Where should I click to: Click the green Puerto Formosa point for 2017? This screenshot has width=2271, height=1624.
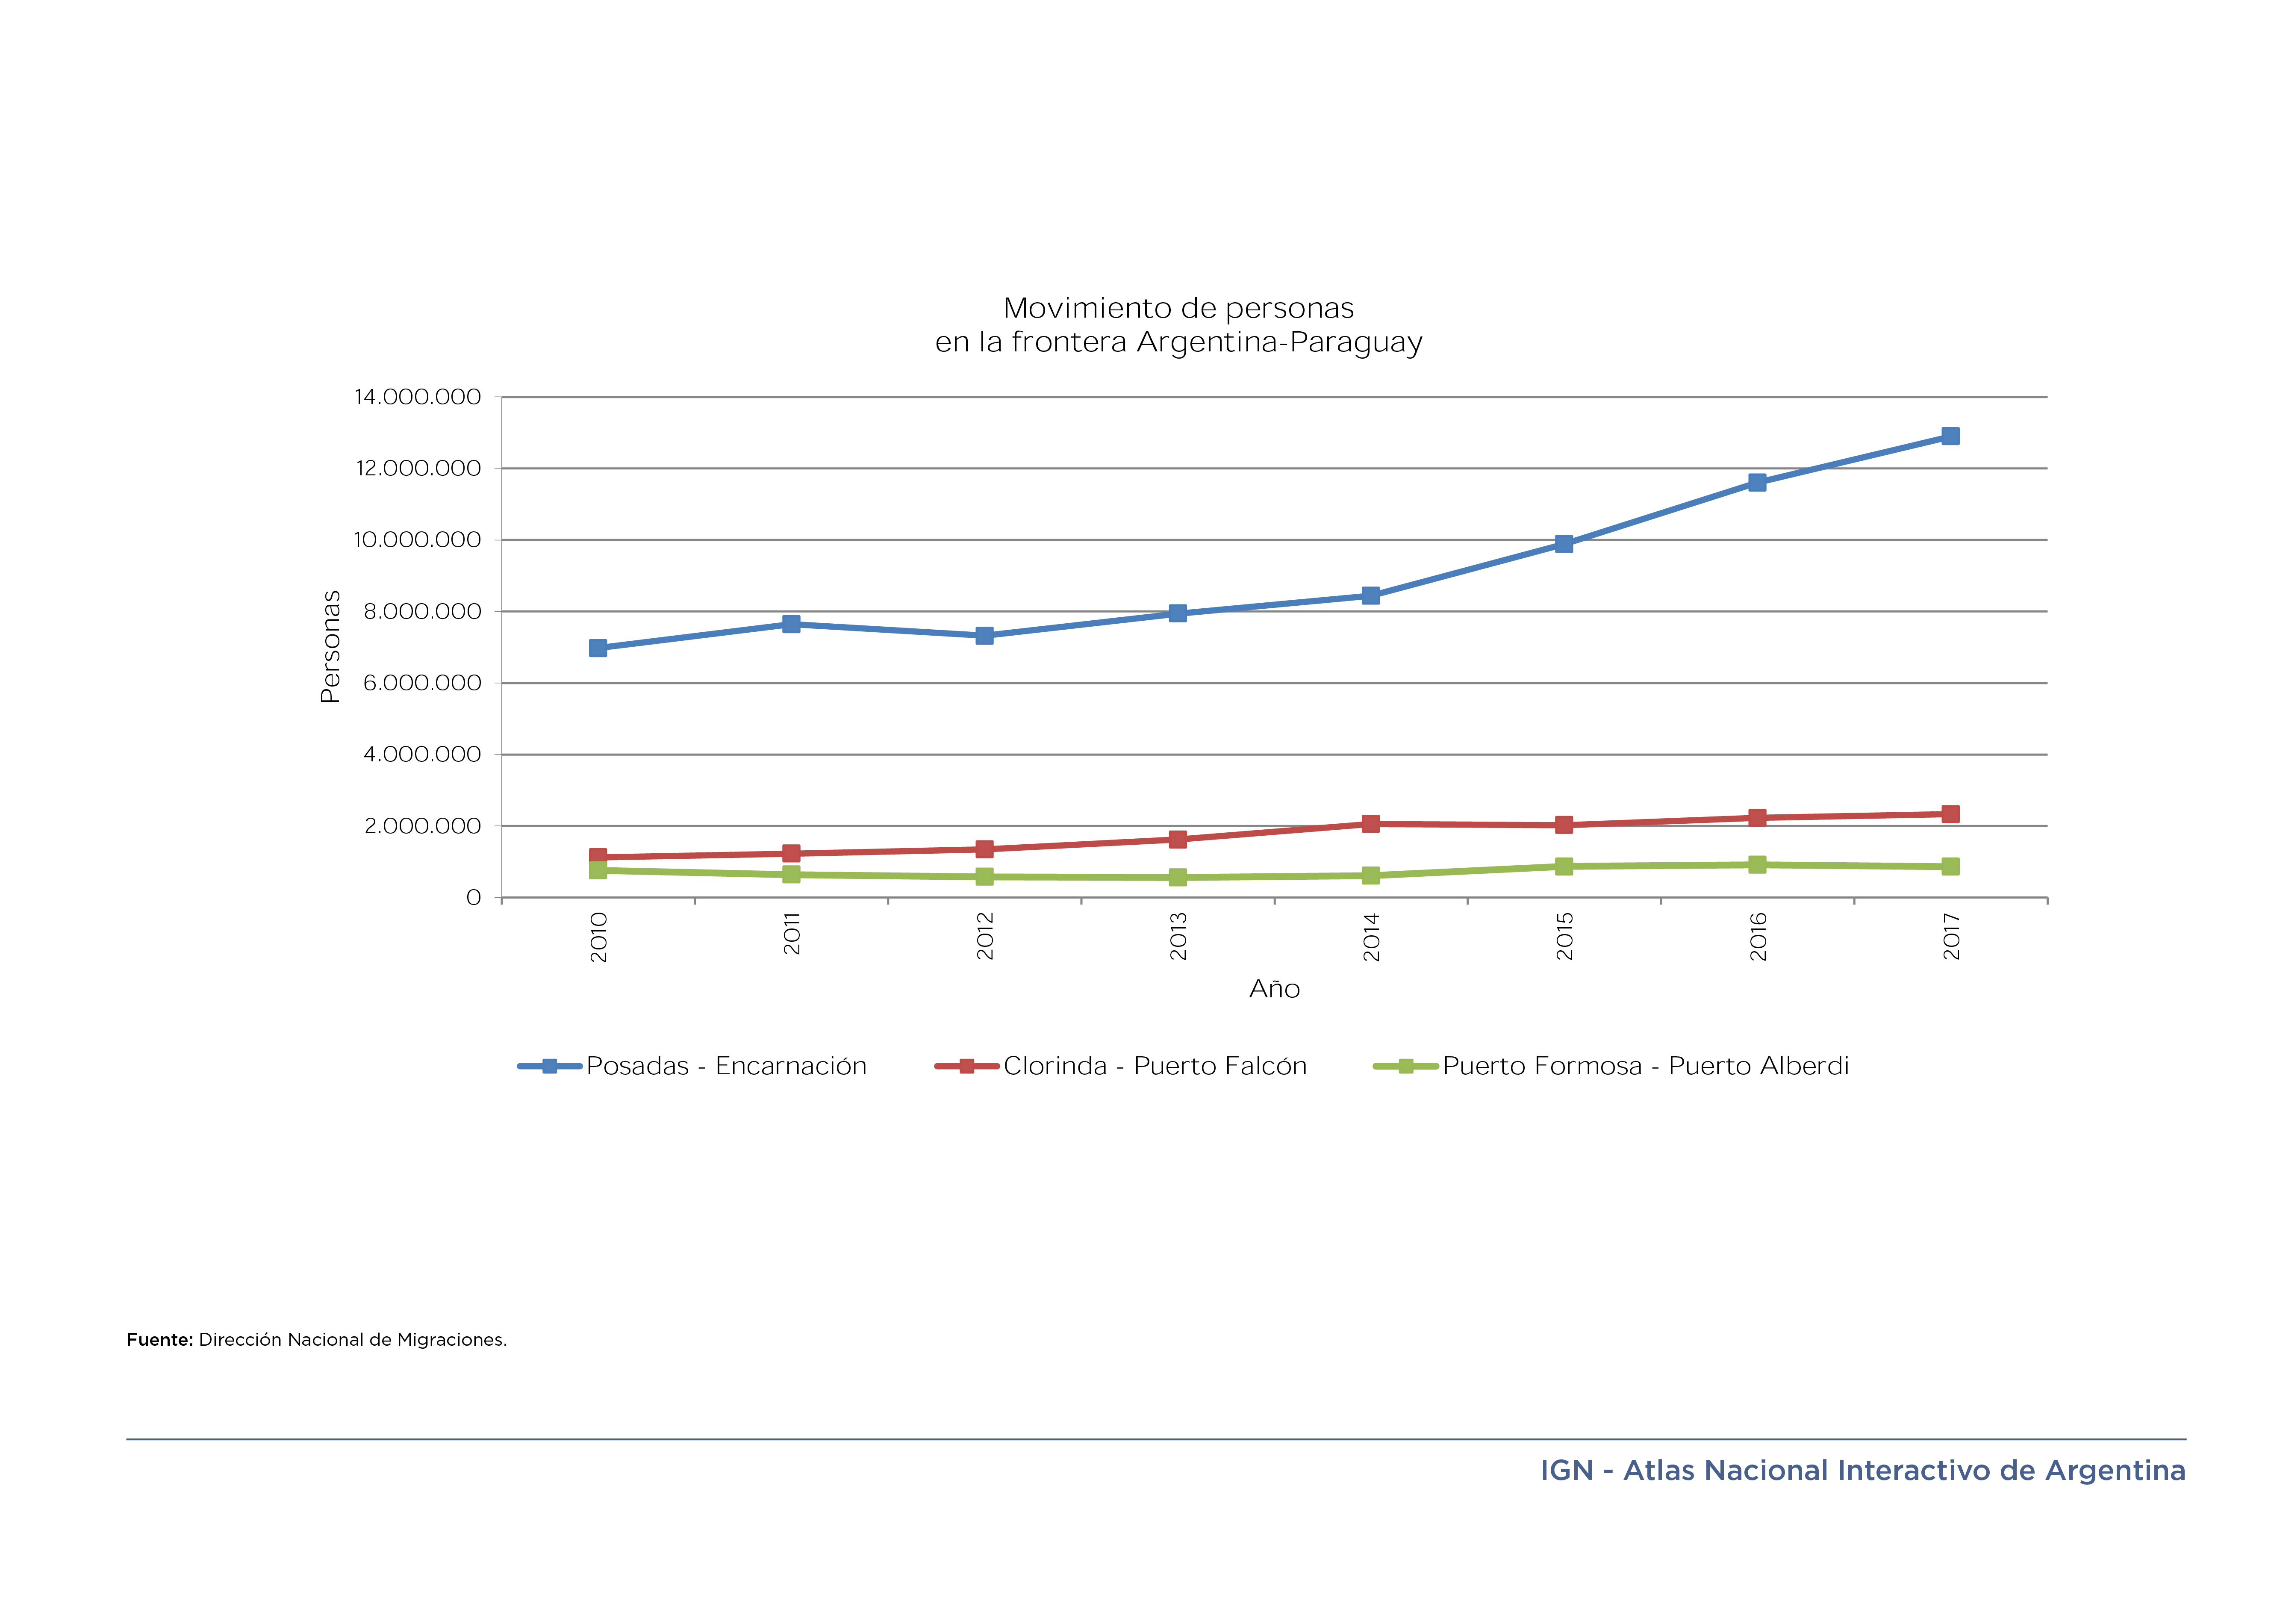(1950, 866)
